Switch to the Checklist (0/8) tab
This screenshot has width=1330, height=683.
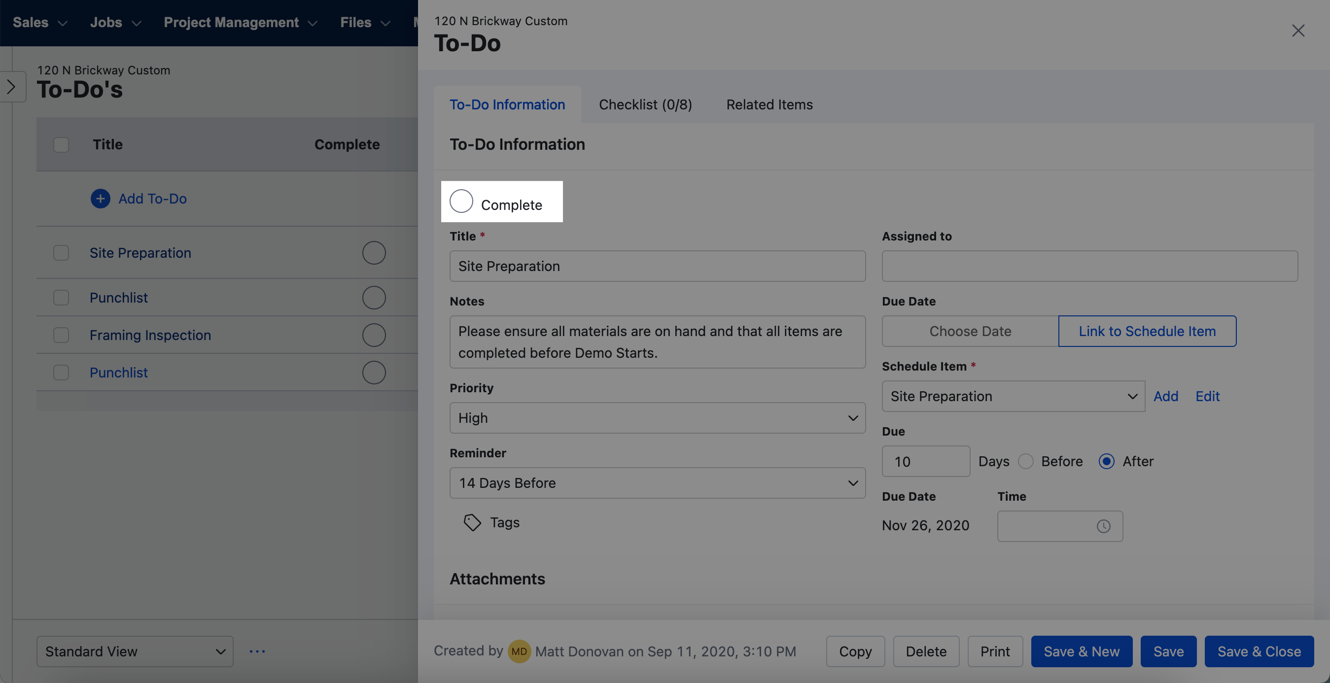click(x=645, y=105)
